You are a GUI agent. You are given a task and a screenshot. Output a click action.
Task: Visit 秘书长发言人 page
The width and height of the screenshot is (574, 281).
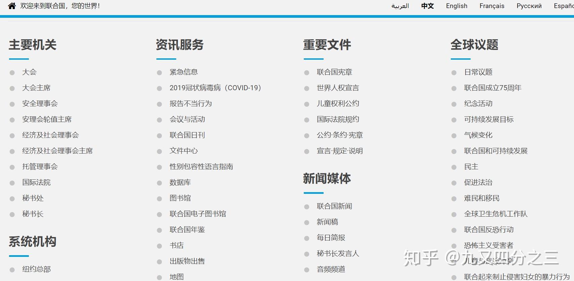pyautogui.click(x=338, y=254)
